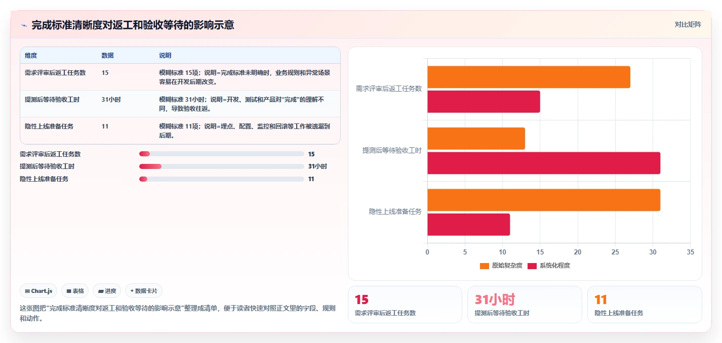Screen dimensions: 722x343
Task: Select the 对比矩阵 tag in the header
Action: point(688,24)
